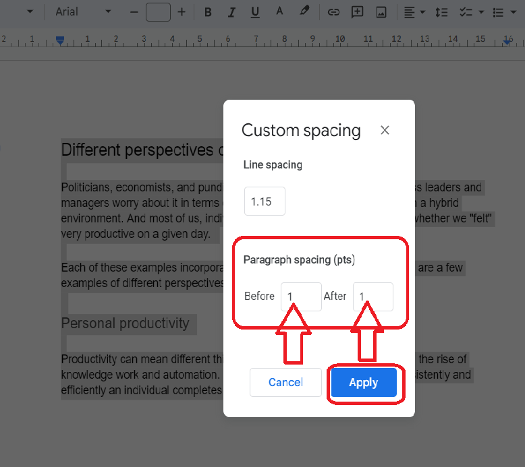This screenshot has height=467, width=525.
Task: Decrease font size with the minus button
Action: pyautogui.click(x=134, y=12)
